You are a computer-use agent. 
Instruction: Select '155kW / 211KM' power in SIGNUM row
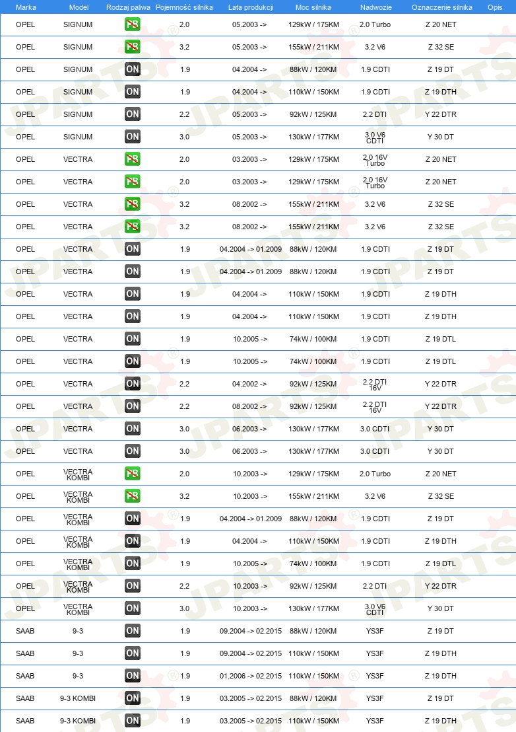point(313,47)
